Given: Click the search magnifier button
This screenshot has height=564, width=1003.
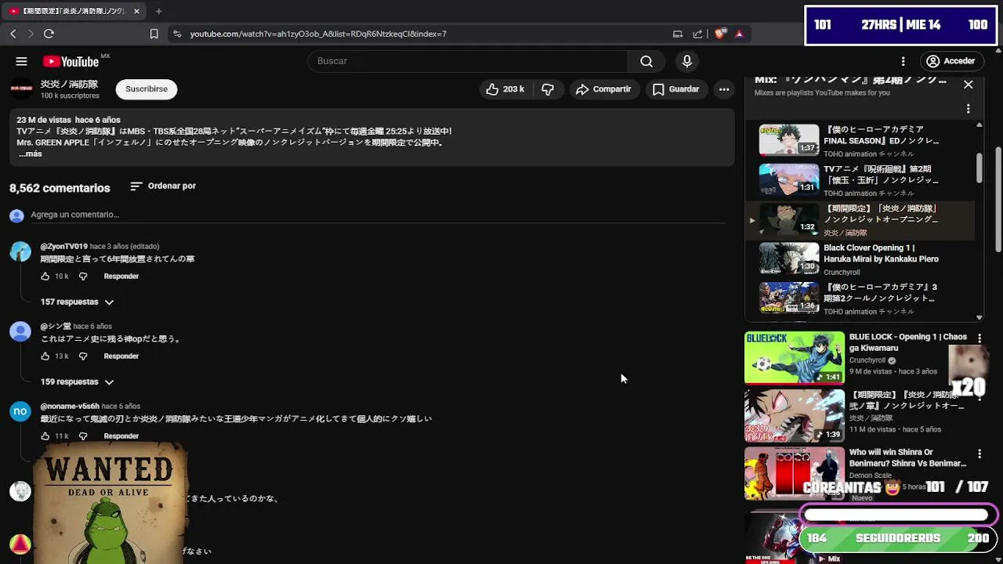Looking at the screenshot, I should [646, 61].
